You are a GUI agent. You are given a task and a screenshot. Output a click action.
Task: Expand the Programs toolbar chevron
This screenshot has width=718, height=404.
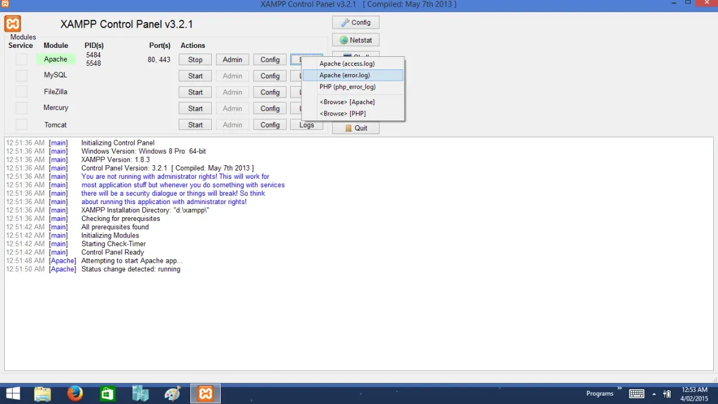pos(620,388)
